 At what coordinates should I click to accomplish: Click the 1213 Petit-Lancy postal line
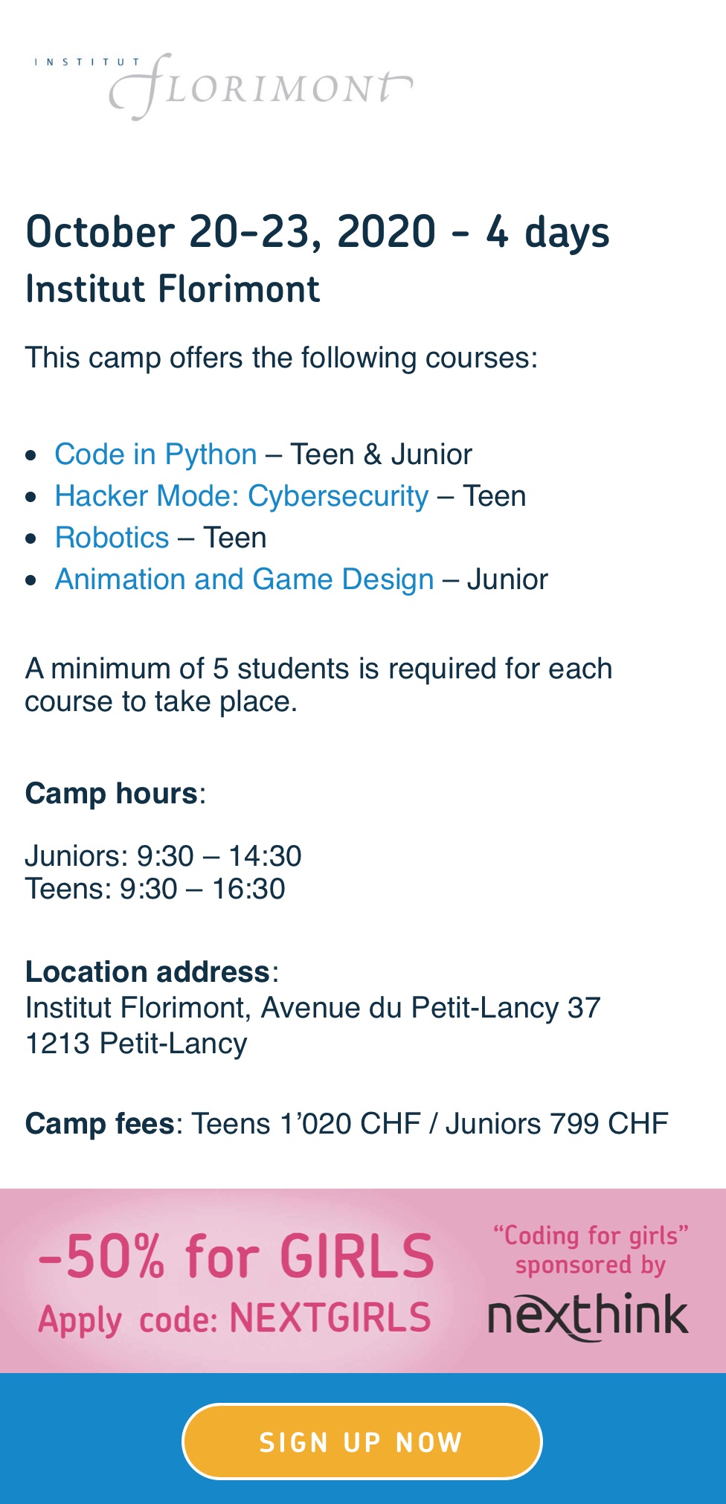pos(136,1044)
